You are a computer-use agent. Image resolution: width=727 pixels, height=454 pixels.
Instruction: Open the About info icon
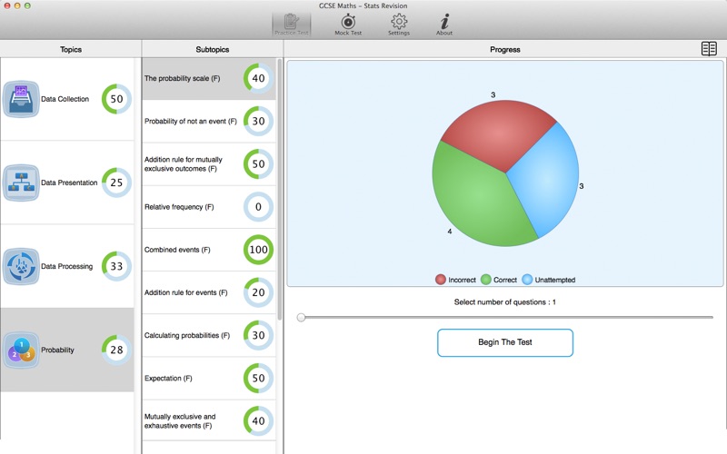tap(444, 25)
